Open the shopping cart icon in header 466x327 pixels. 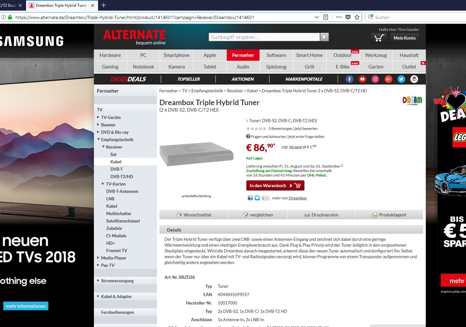point(379,38)
